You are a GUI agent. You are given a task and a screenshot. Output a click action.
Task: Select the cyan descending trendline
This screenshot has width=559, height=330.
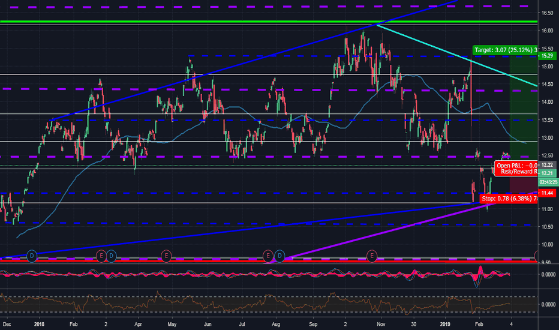(458, 55)
